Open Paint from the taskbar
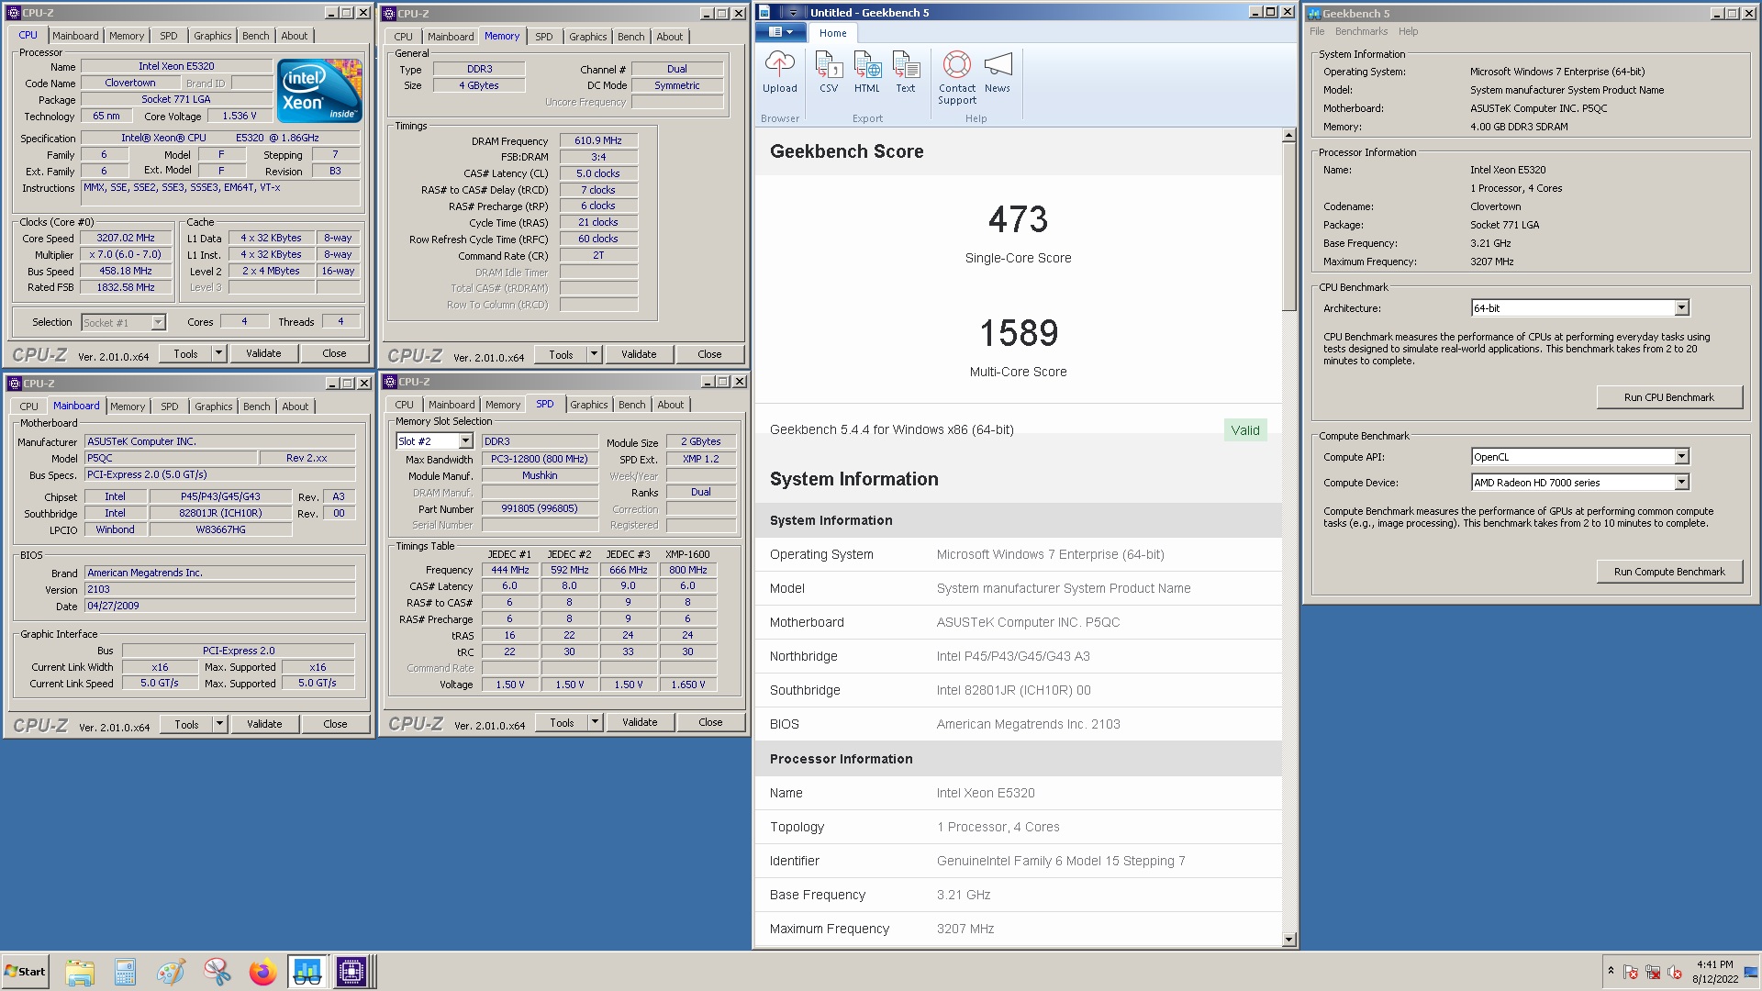Image resolution: width=1762 pixels, height=991 pixels. coord(171,972)
